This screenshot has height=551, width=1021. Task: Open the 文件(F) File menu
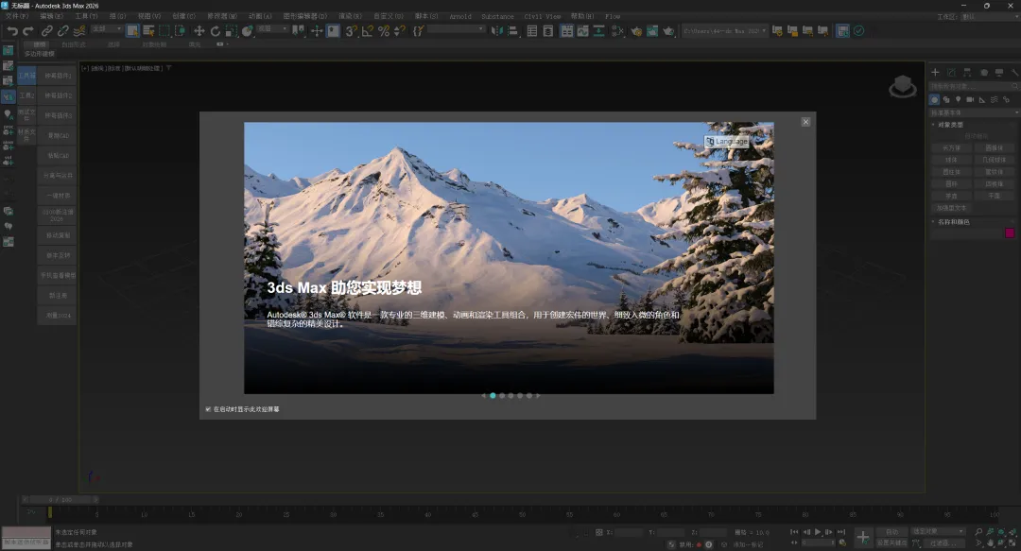[17, 16]
